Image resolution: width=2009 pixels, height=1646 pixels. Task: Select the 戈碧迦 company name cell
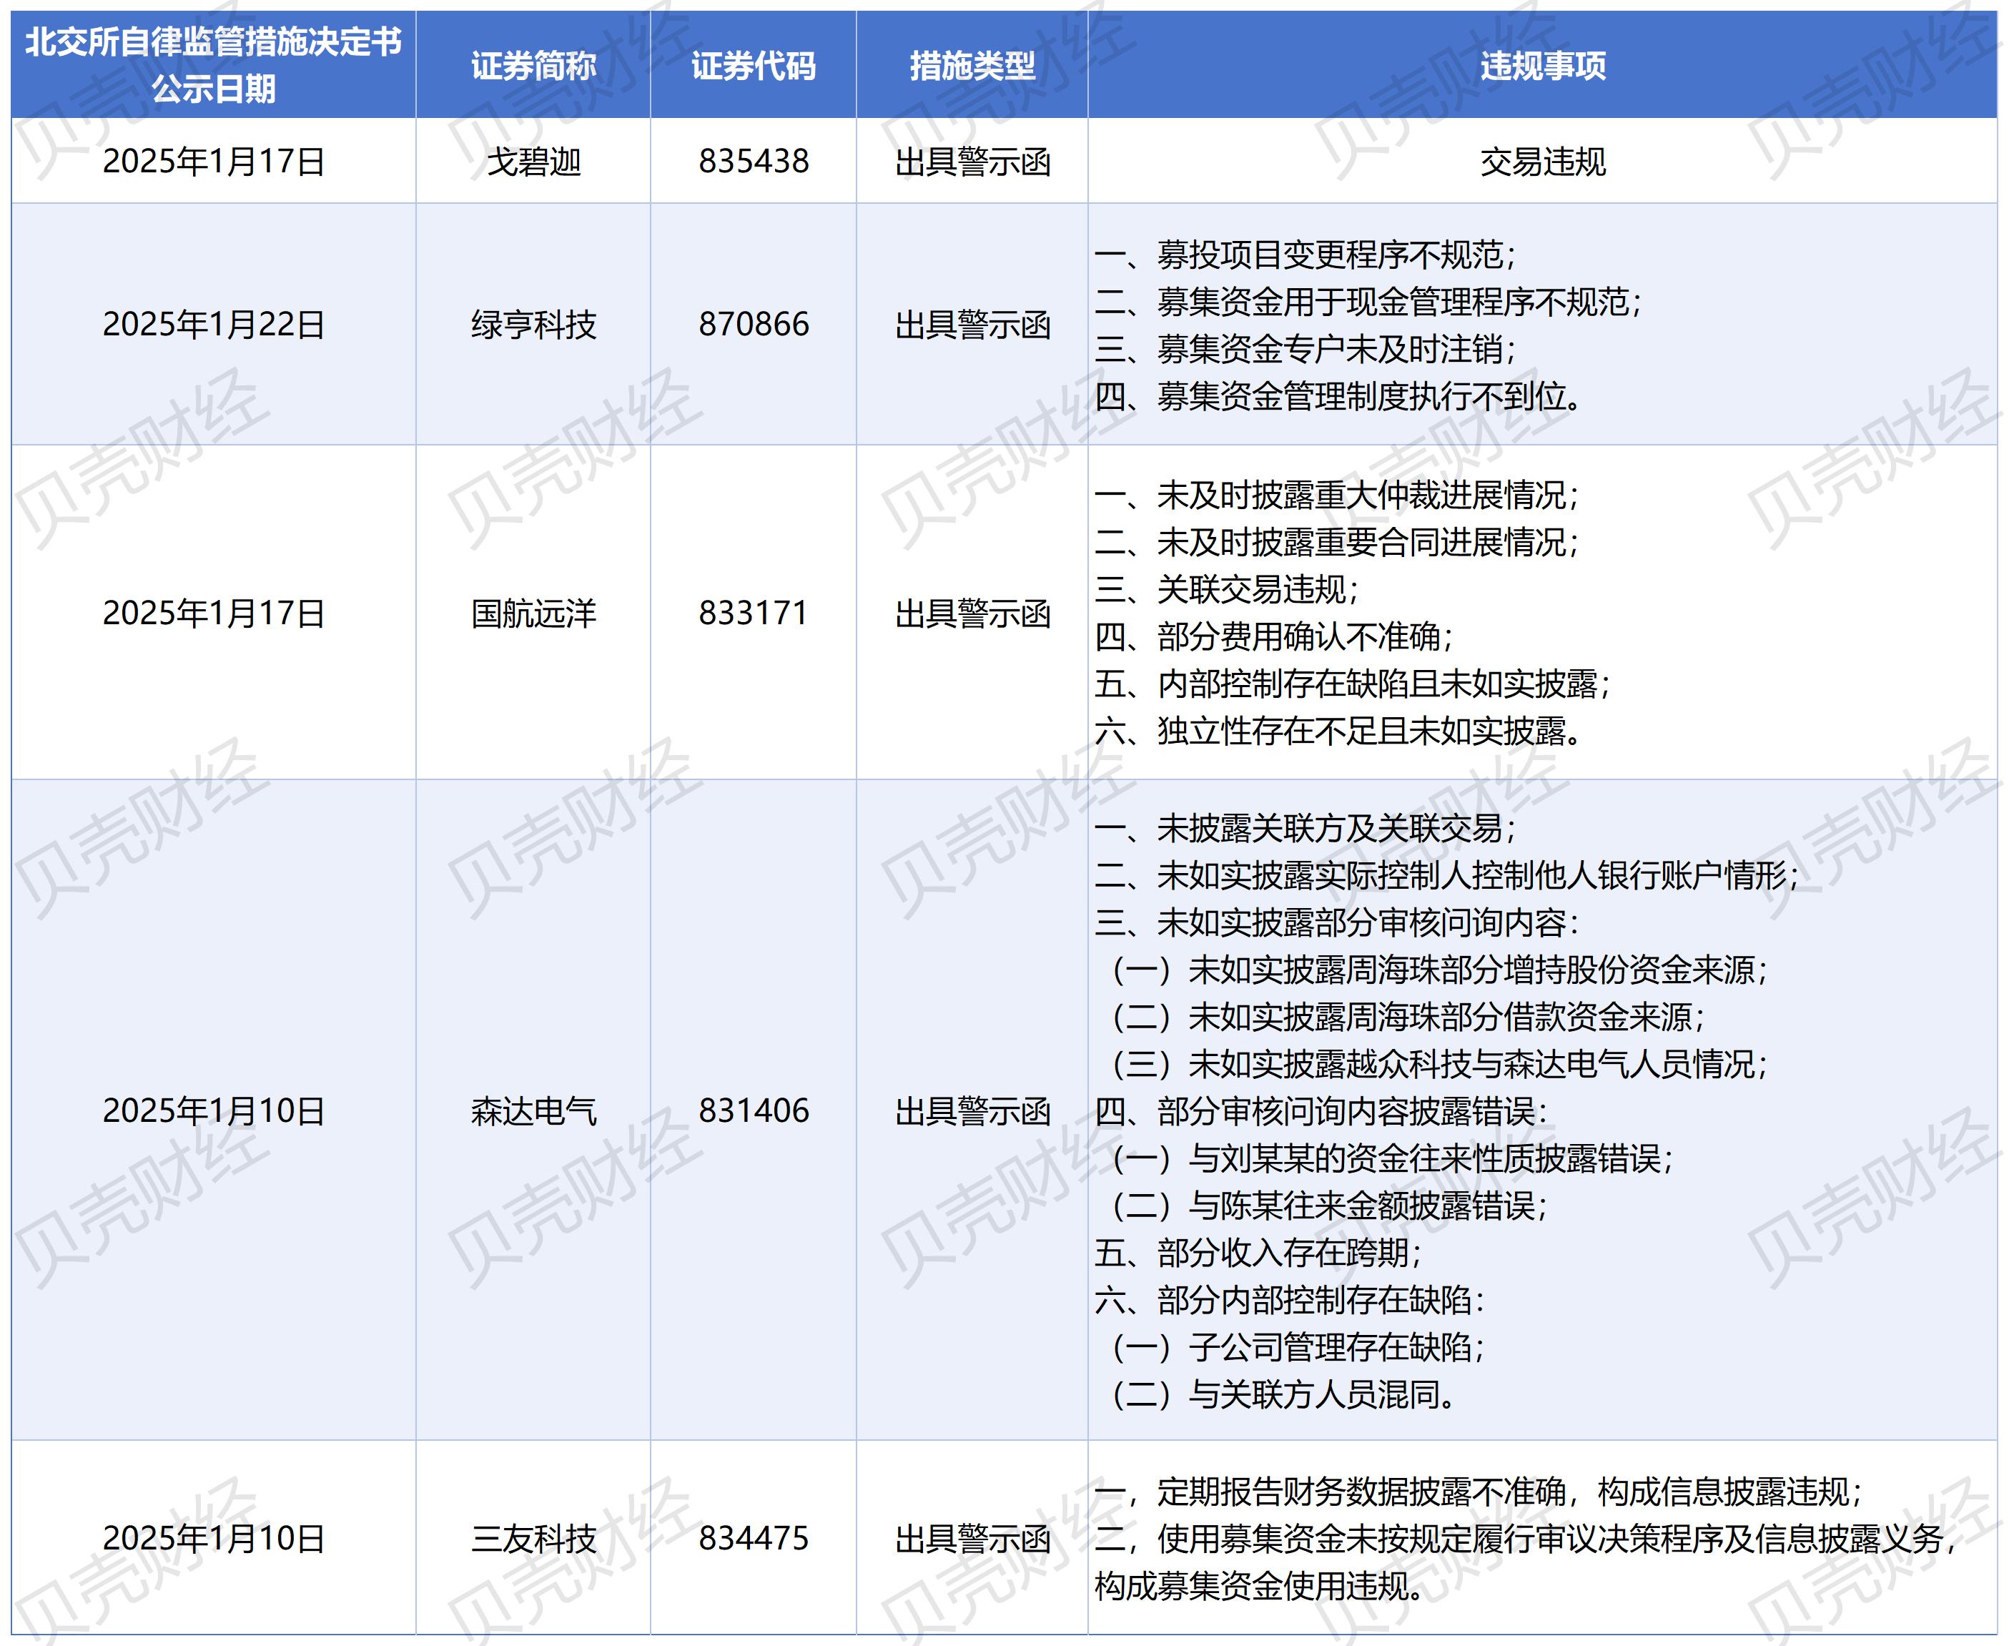coord(533,161)
